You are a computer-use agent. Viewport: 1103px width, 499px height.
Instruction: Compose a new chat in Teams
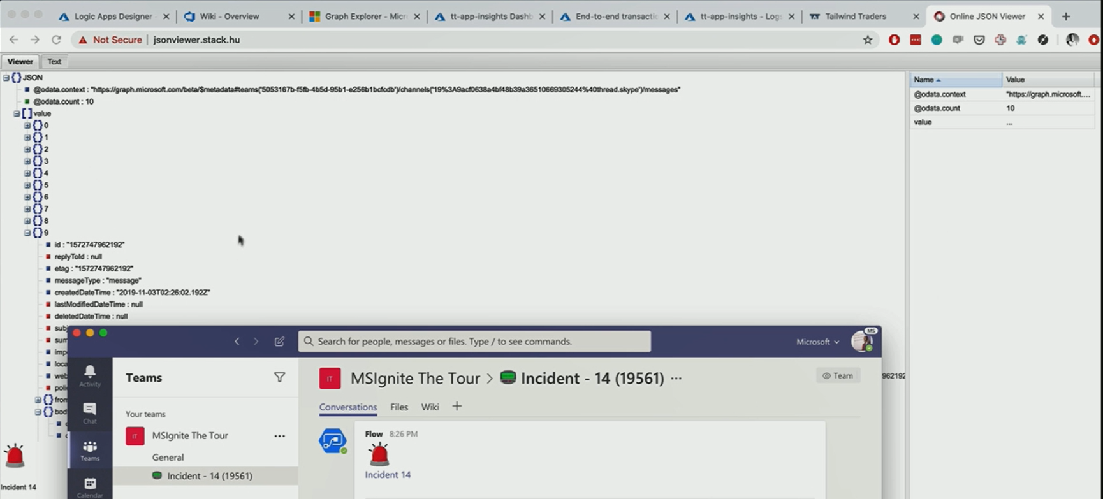[279, 342]
